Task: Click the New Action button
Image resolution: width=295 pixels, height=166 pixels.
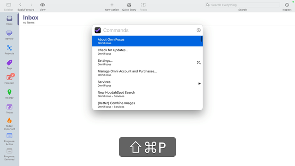Action: coord(112,7)
